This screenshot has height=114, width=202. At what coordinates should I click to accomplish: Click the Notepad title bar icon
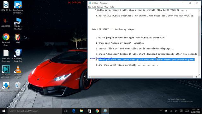tap(90, 3)
